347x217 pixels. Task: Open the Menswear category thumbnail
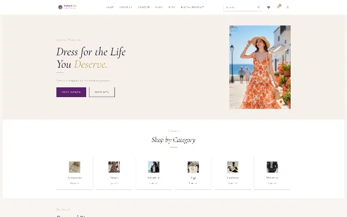click(272, 167)
